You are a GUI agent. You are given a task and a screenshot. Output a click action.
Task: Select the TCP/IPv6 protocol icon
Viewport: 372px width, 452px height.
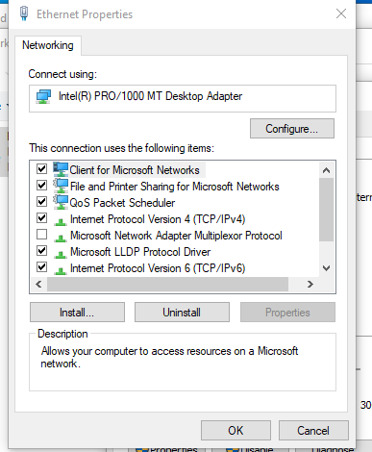point(61,270)
